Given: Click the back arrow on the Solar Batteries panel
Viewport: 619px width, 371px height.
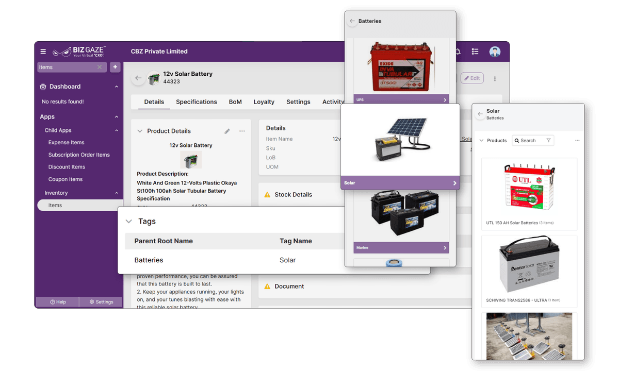Looking at the screenshot, I should [x=480, y=114].
